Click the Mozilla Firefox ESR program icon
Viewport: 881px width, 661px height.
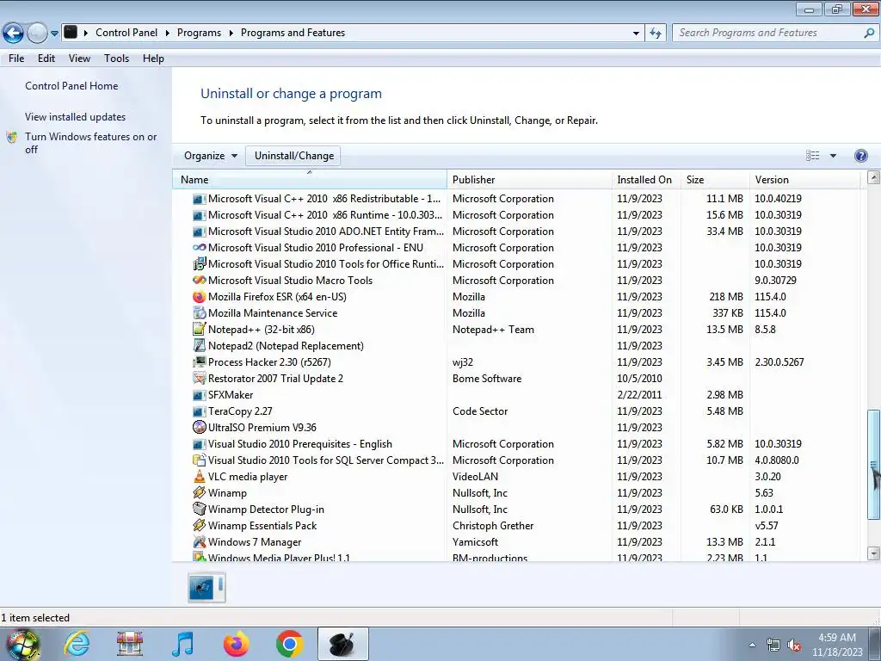click(x=199, y=296)
